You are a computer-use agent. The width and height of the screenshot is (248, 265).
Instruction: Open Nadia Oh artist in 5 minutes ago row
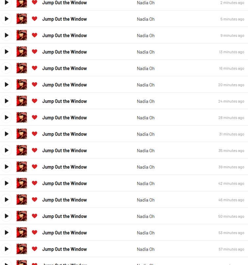click(x=146, y=19)
